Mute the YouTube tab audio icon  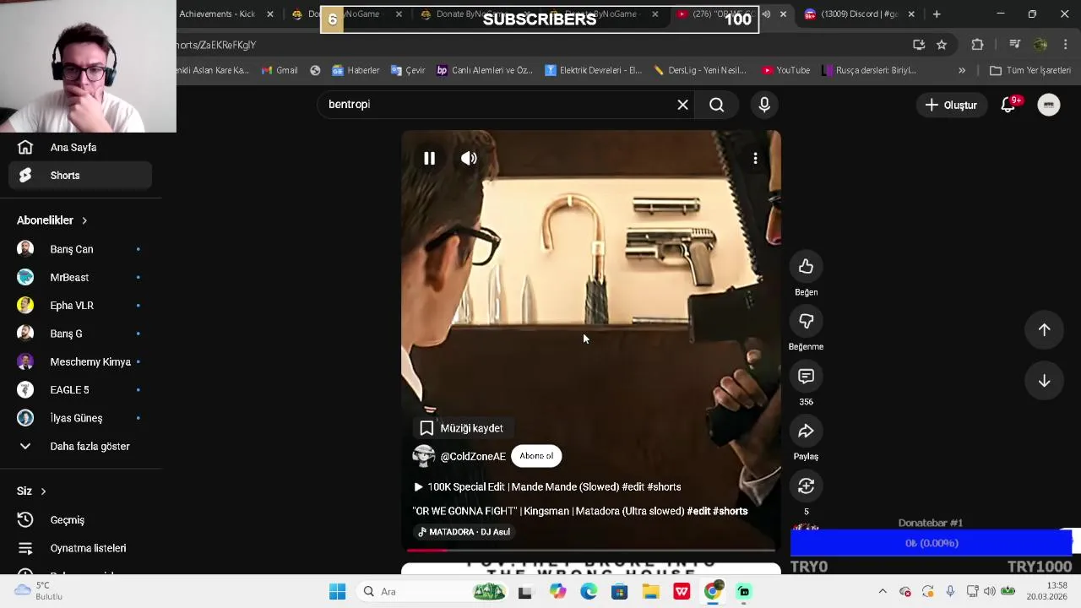[767, 14]
